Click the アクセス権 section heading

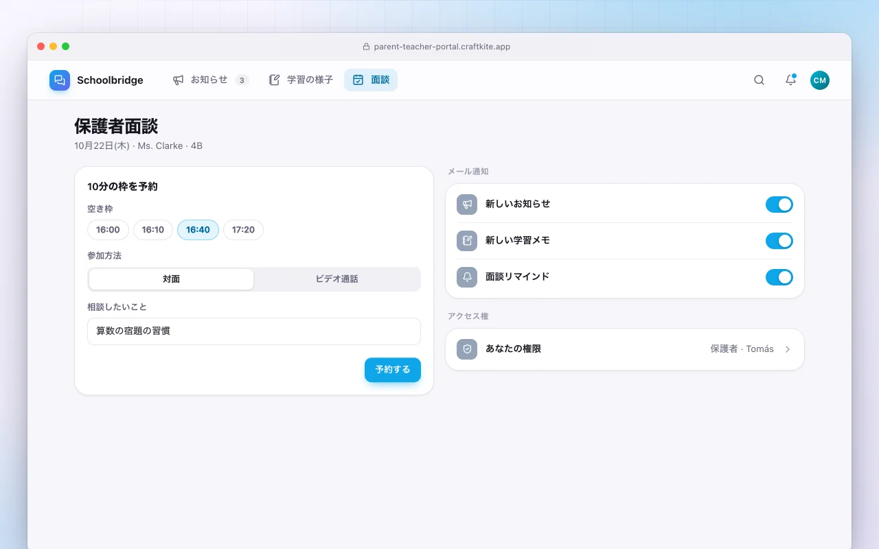(x=468, y=316)
